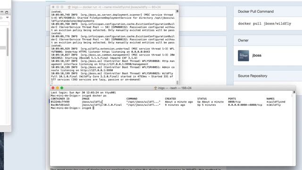Click the 'Last login: Sun Apr 30' line
302x170 pixels.
83,93
